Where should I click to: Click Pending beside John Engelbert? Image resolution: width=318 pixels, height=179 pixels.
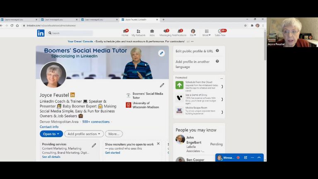click(217, 144)
